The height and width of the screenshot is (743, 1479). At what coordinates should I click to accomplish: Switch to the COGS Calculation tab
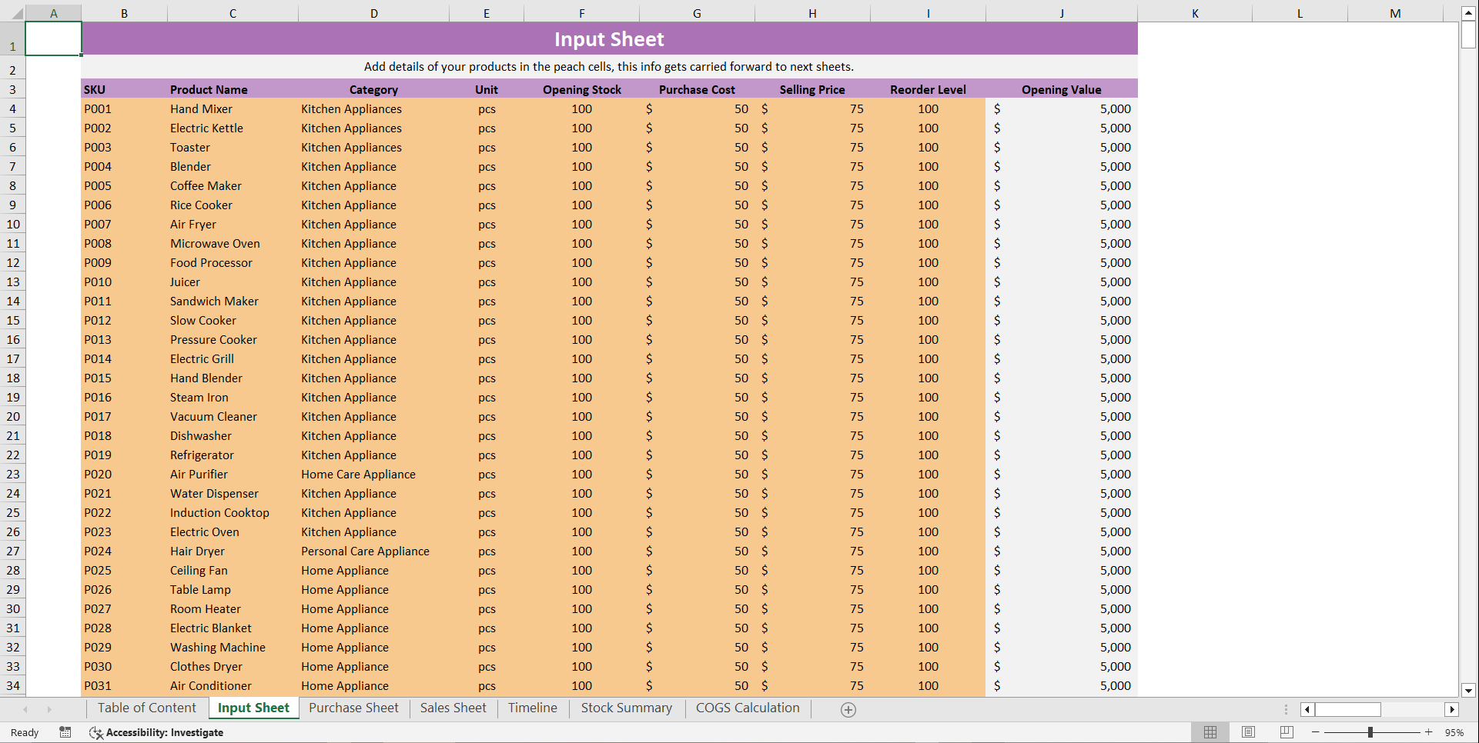point(747,708)
